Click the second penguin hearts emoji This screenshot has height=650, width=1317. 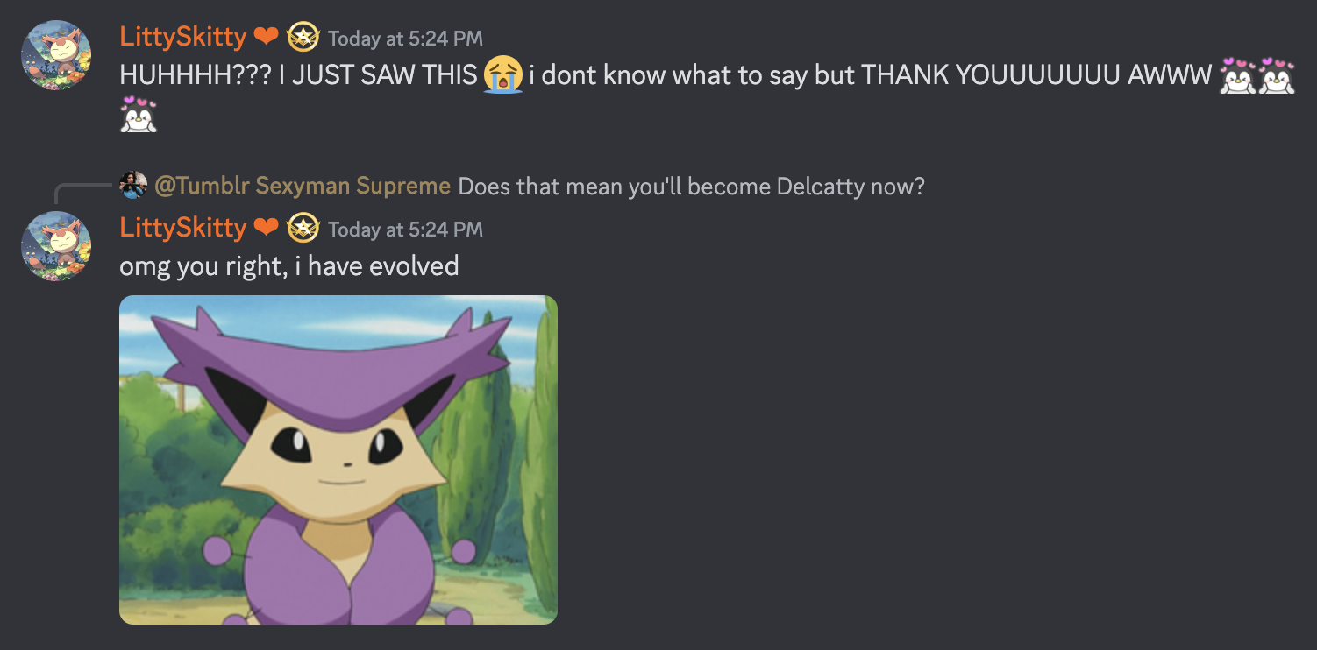tap(1277, 75)
